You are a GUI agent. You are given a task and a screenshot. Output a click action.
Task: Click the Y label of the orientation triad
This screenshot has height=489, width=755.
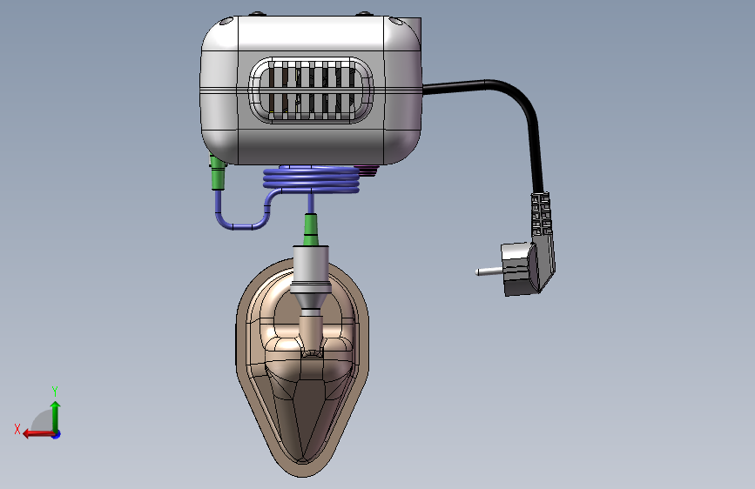point(55,391)
